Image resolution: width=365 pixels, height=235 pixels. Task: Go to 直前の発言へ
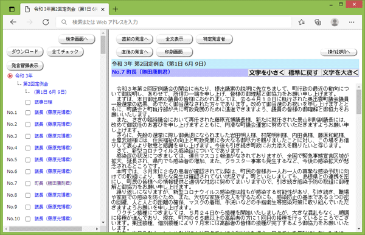(134, 39)
